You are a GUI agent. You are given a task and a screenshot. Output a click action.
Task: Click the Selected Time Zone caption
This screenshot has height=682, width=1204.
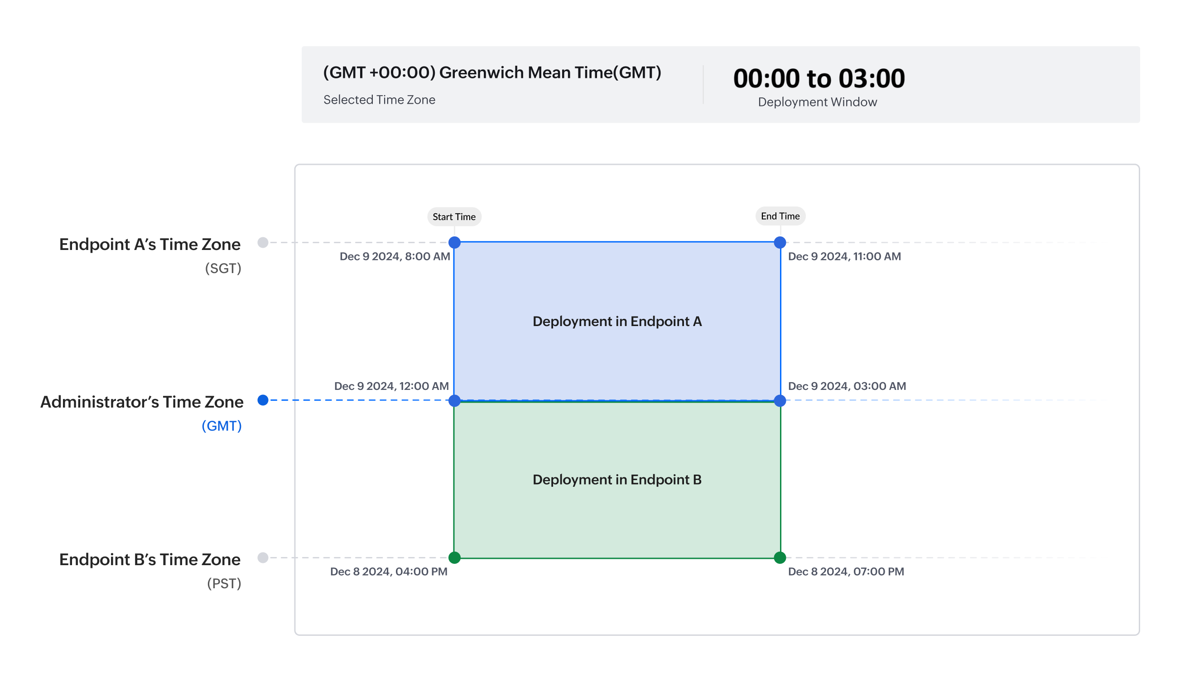click(x=379, y=100)
